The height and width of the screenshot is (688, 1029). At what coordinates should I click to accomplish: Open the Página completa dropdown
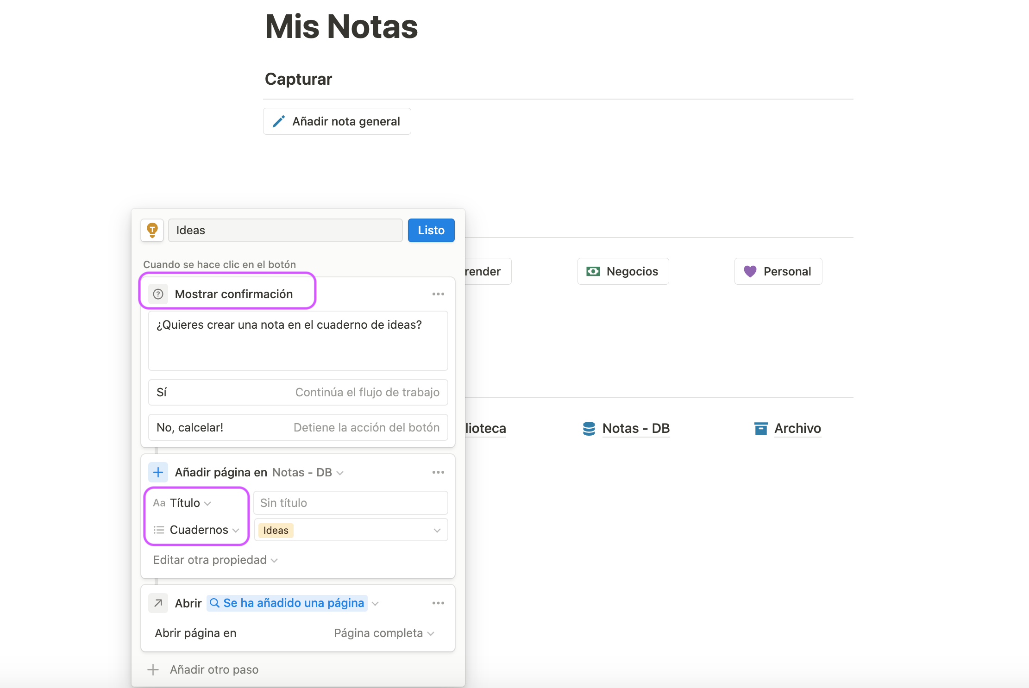point(384,633)
